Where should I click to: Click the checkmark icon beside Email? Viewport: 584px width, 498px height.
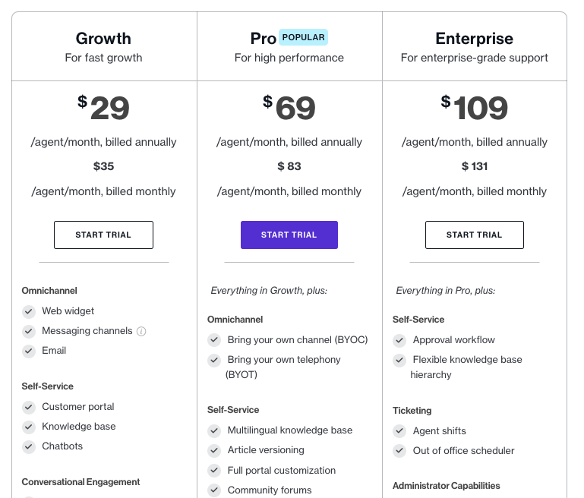point(29,351)
